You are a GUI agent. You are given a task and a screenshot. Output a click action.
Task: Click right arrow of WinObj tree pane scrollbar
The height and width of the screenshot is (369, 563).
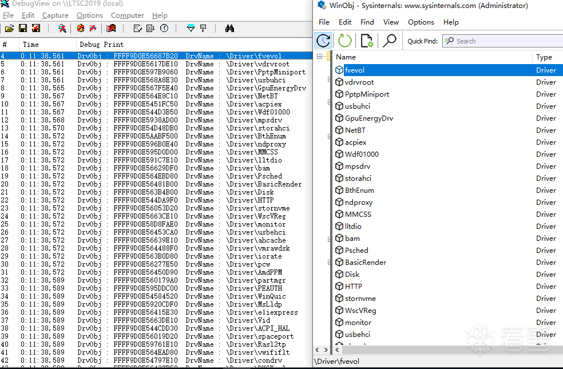(326, 350)
